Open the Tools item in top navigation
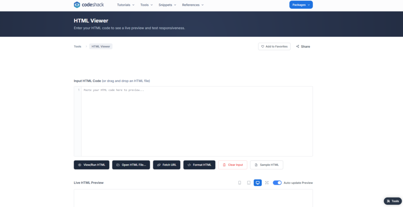 pyautogui.click(x=146, y=5)
